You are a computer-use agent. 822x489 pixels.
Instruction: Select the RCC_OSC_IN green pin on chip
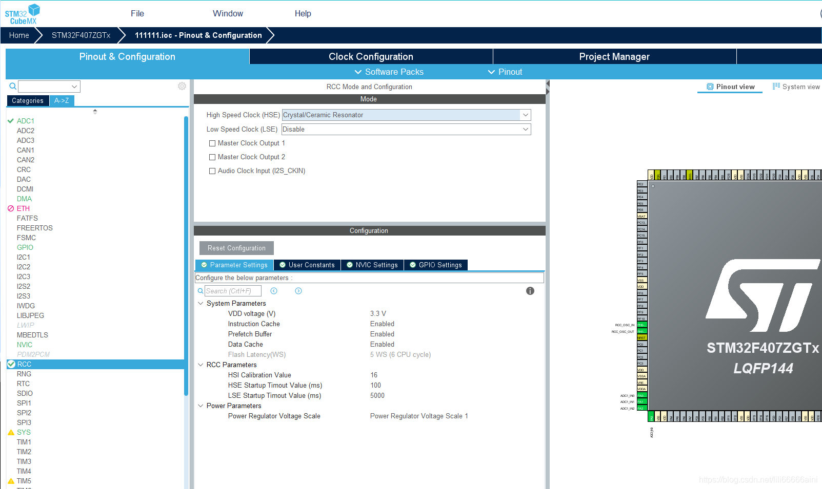pos(642,325)
